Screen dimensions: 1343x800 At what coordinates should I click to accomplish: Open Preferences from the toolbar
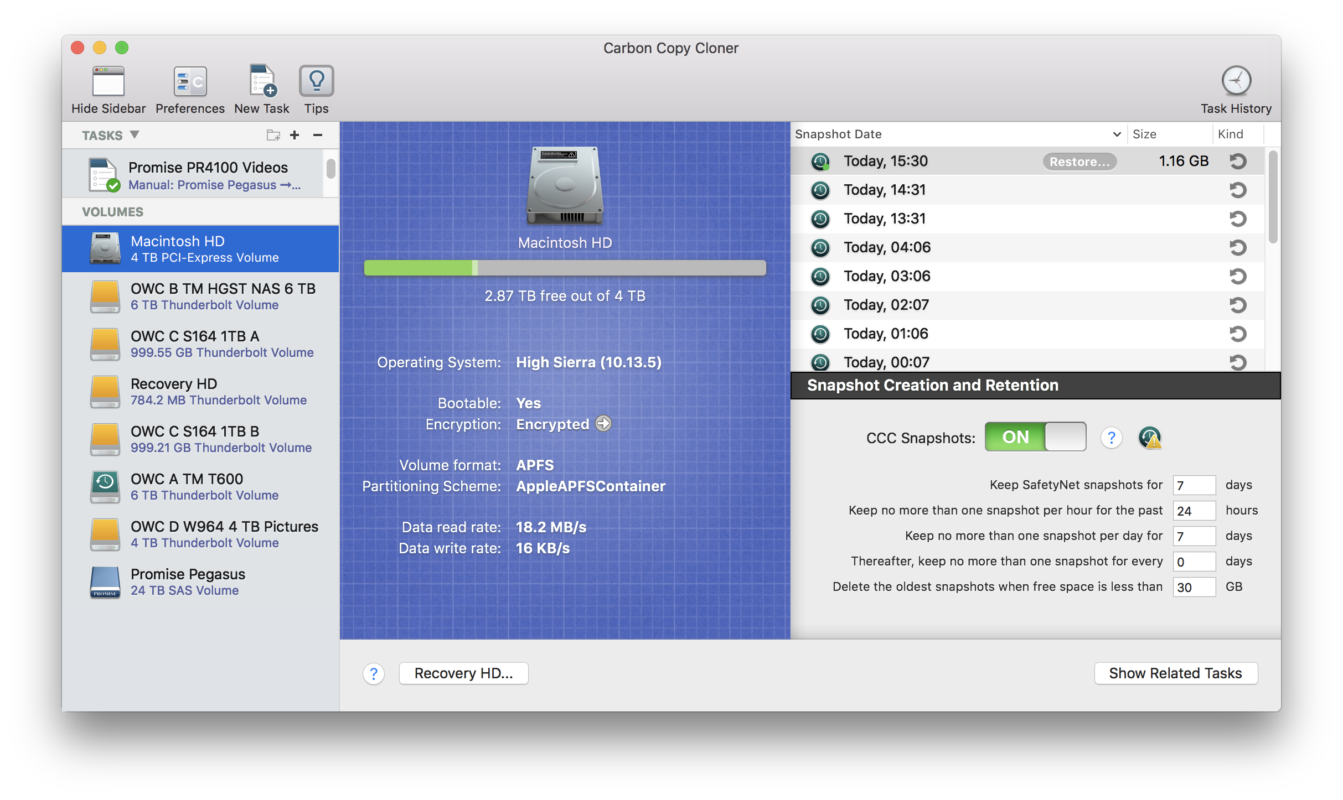(x=190, y=82)
